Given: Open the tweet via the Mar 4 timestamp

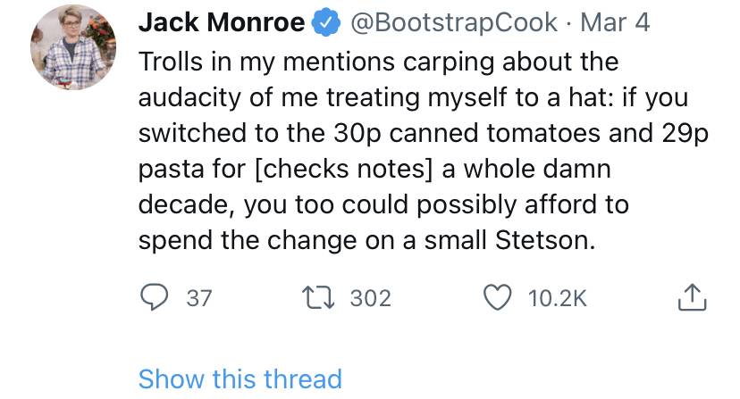Looking at the screenshot, I should pyautogui.click(x=615, y=22).
